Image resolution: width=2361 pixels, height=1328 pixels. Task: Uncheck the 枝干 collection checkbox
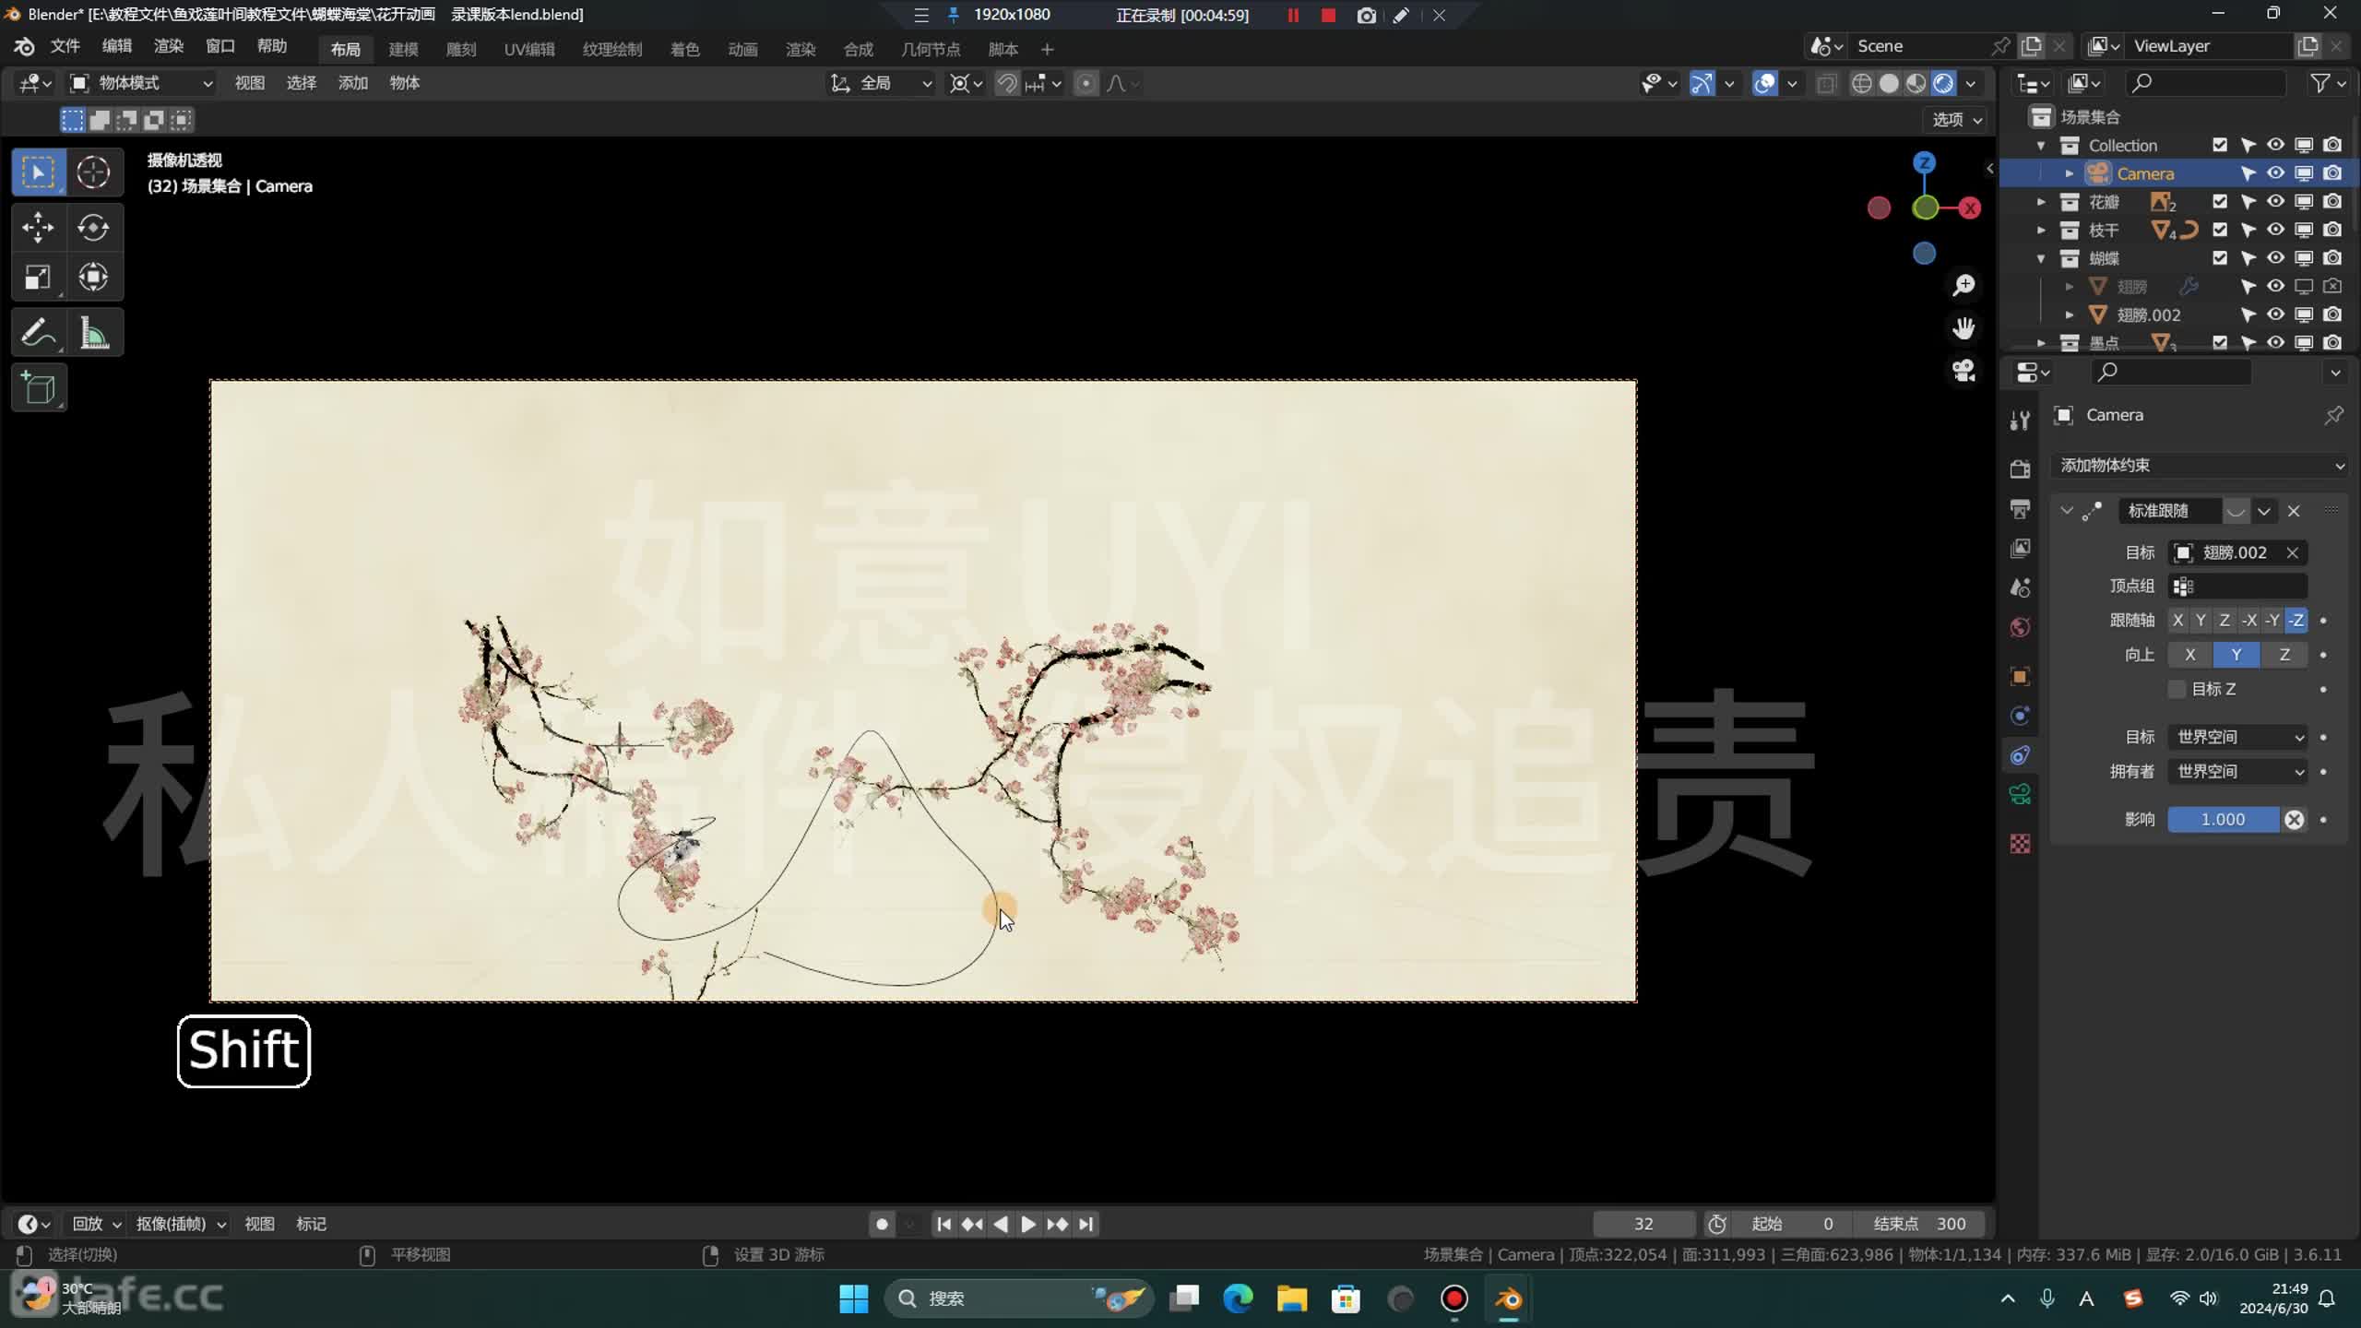click(2220, 230)
